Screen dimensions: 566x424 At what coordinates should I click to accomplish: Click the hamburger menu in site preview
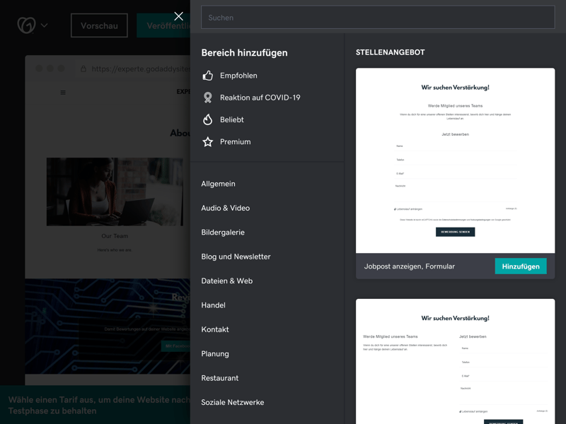(63, 93)
